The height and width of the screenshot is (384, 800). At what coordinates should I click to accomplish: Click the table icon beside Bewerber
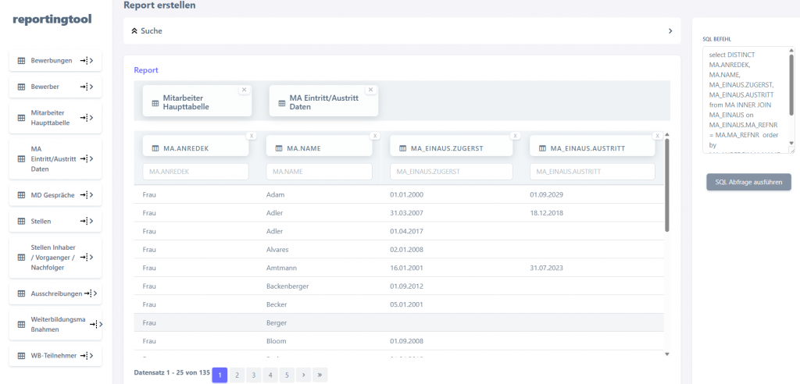tap(21, 87)
